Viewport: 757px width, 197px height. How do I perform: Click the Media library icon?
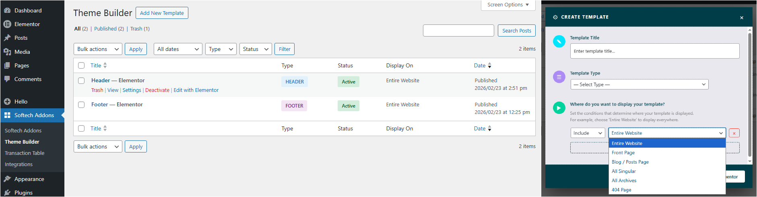click(7, 52)
